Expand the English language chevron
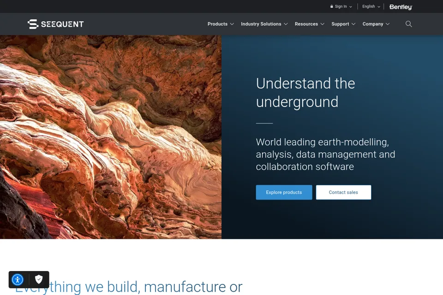Image resolution: width=443 pixels, height=295 pixels. tap(379, 7)
